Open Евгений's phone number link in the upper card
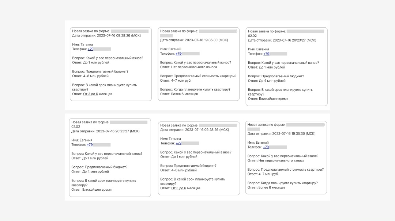The image size is (395, 221). point(178,54)
